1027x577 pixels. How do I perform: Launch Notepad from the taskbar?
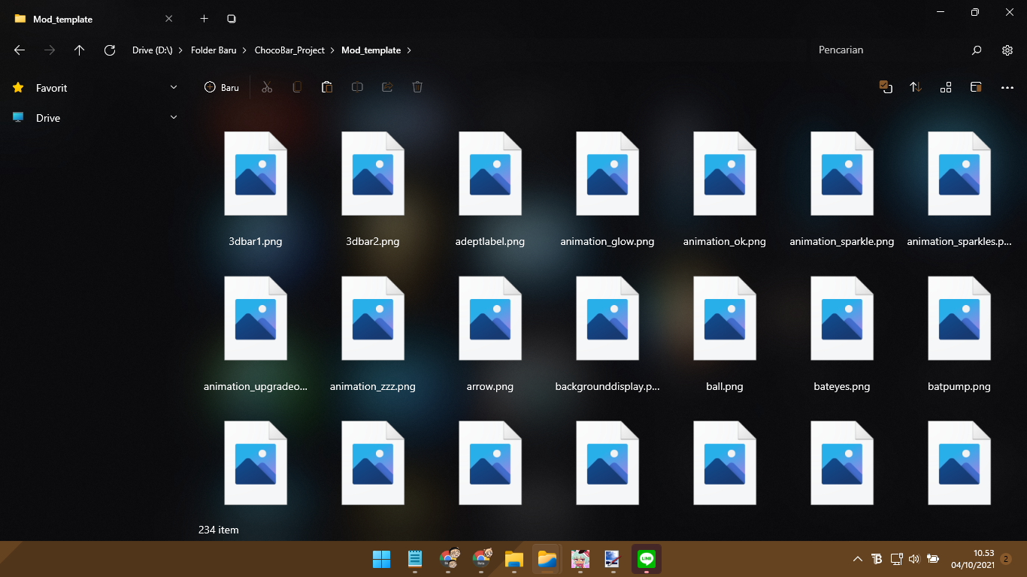(414, 559)
